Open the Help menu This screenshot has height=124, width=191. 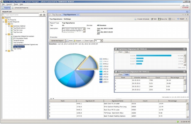click(21, 4)
